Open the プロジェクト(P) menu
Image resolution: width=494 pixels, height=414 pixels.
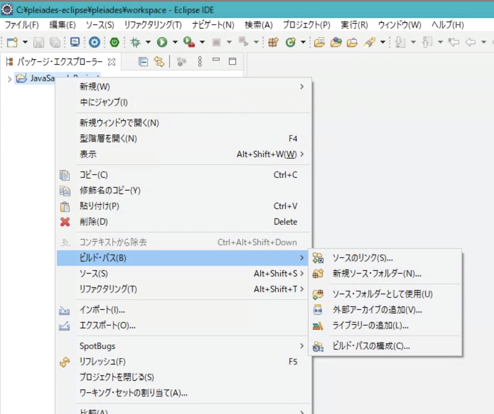click(x=307, y=25)
